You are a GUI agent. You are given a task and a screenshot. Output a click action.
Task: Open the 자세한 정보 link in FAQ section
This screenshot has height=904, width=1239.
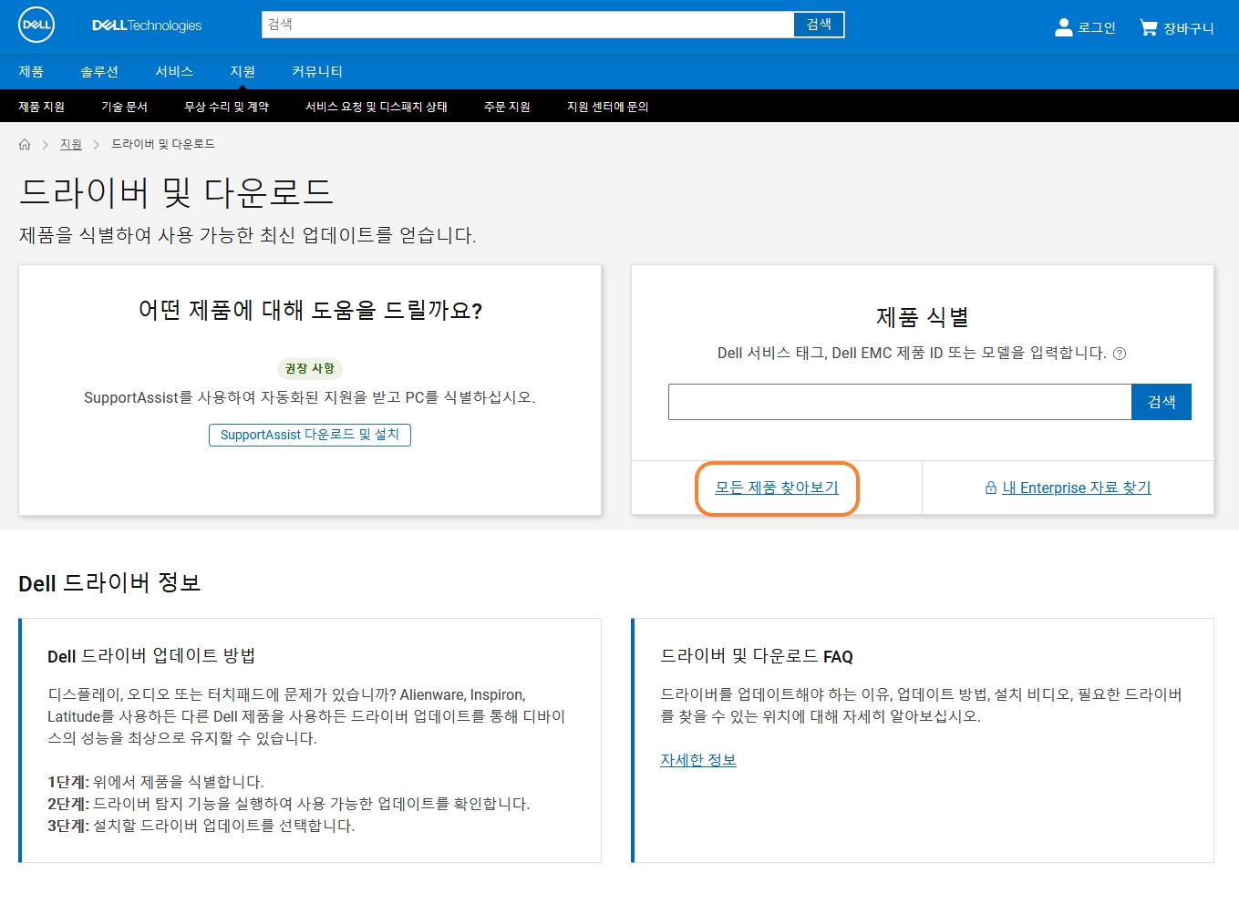(697, 759)
